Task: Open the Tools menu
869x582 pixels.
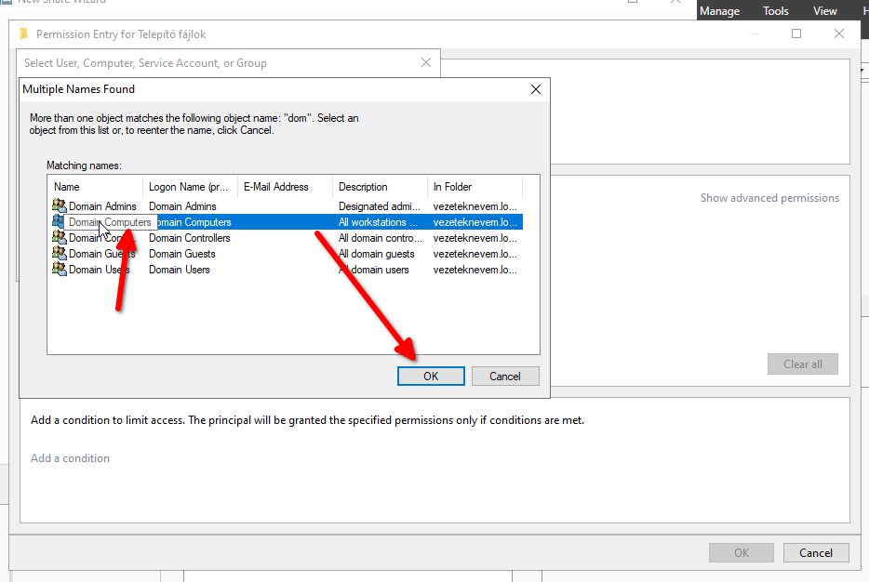Action: (x=776, y=11)
